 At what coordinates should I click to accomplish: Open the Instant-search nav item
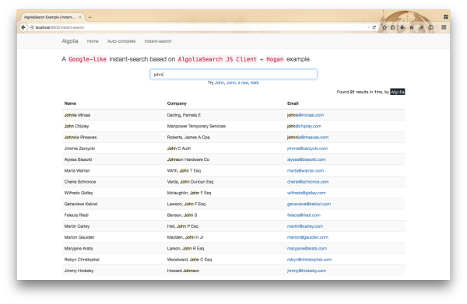tap(158, 41)
